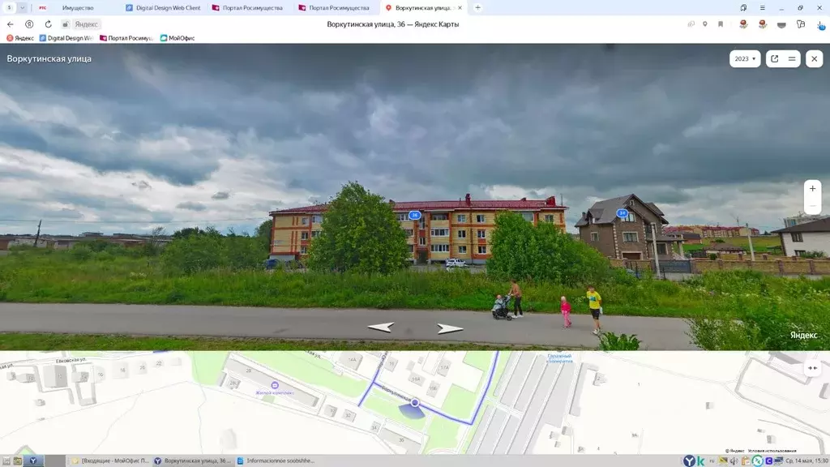Move panorama left with the left arrow
This screenshot has width=830, height=467.
[381, 328]
